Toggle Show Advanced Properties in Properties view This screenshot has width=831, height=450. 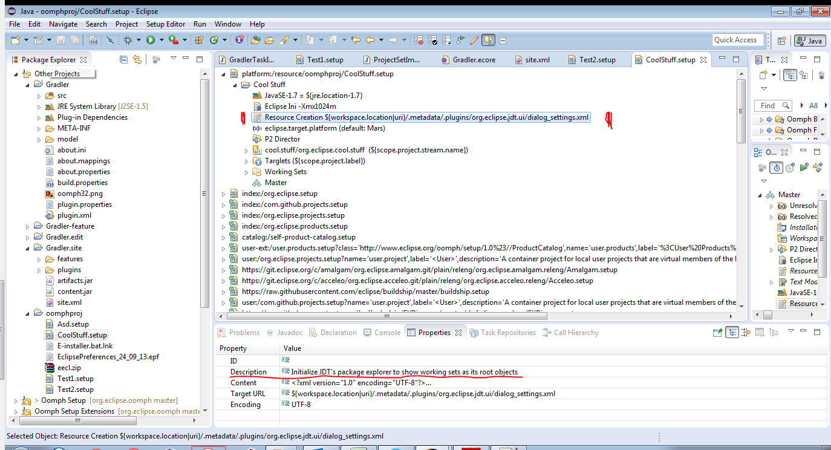click(745, 332)
